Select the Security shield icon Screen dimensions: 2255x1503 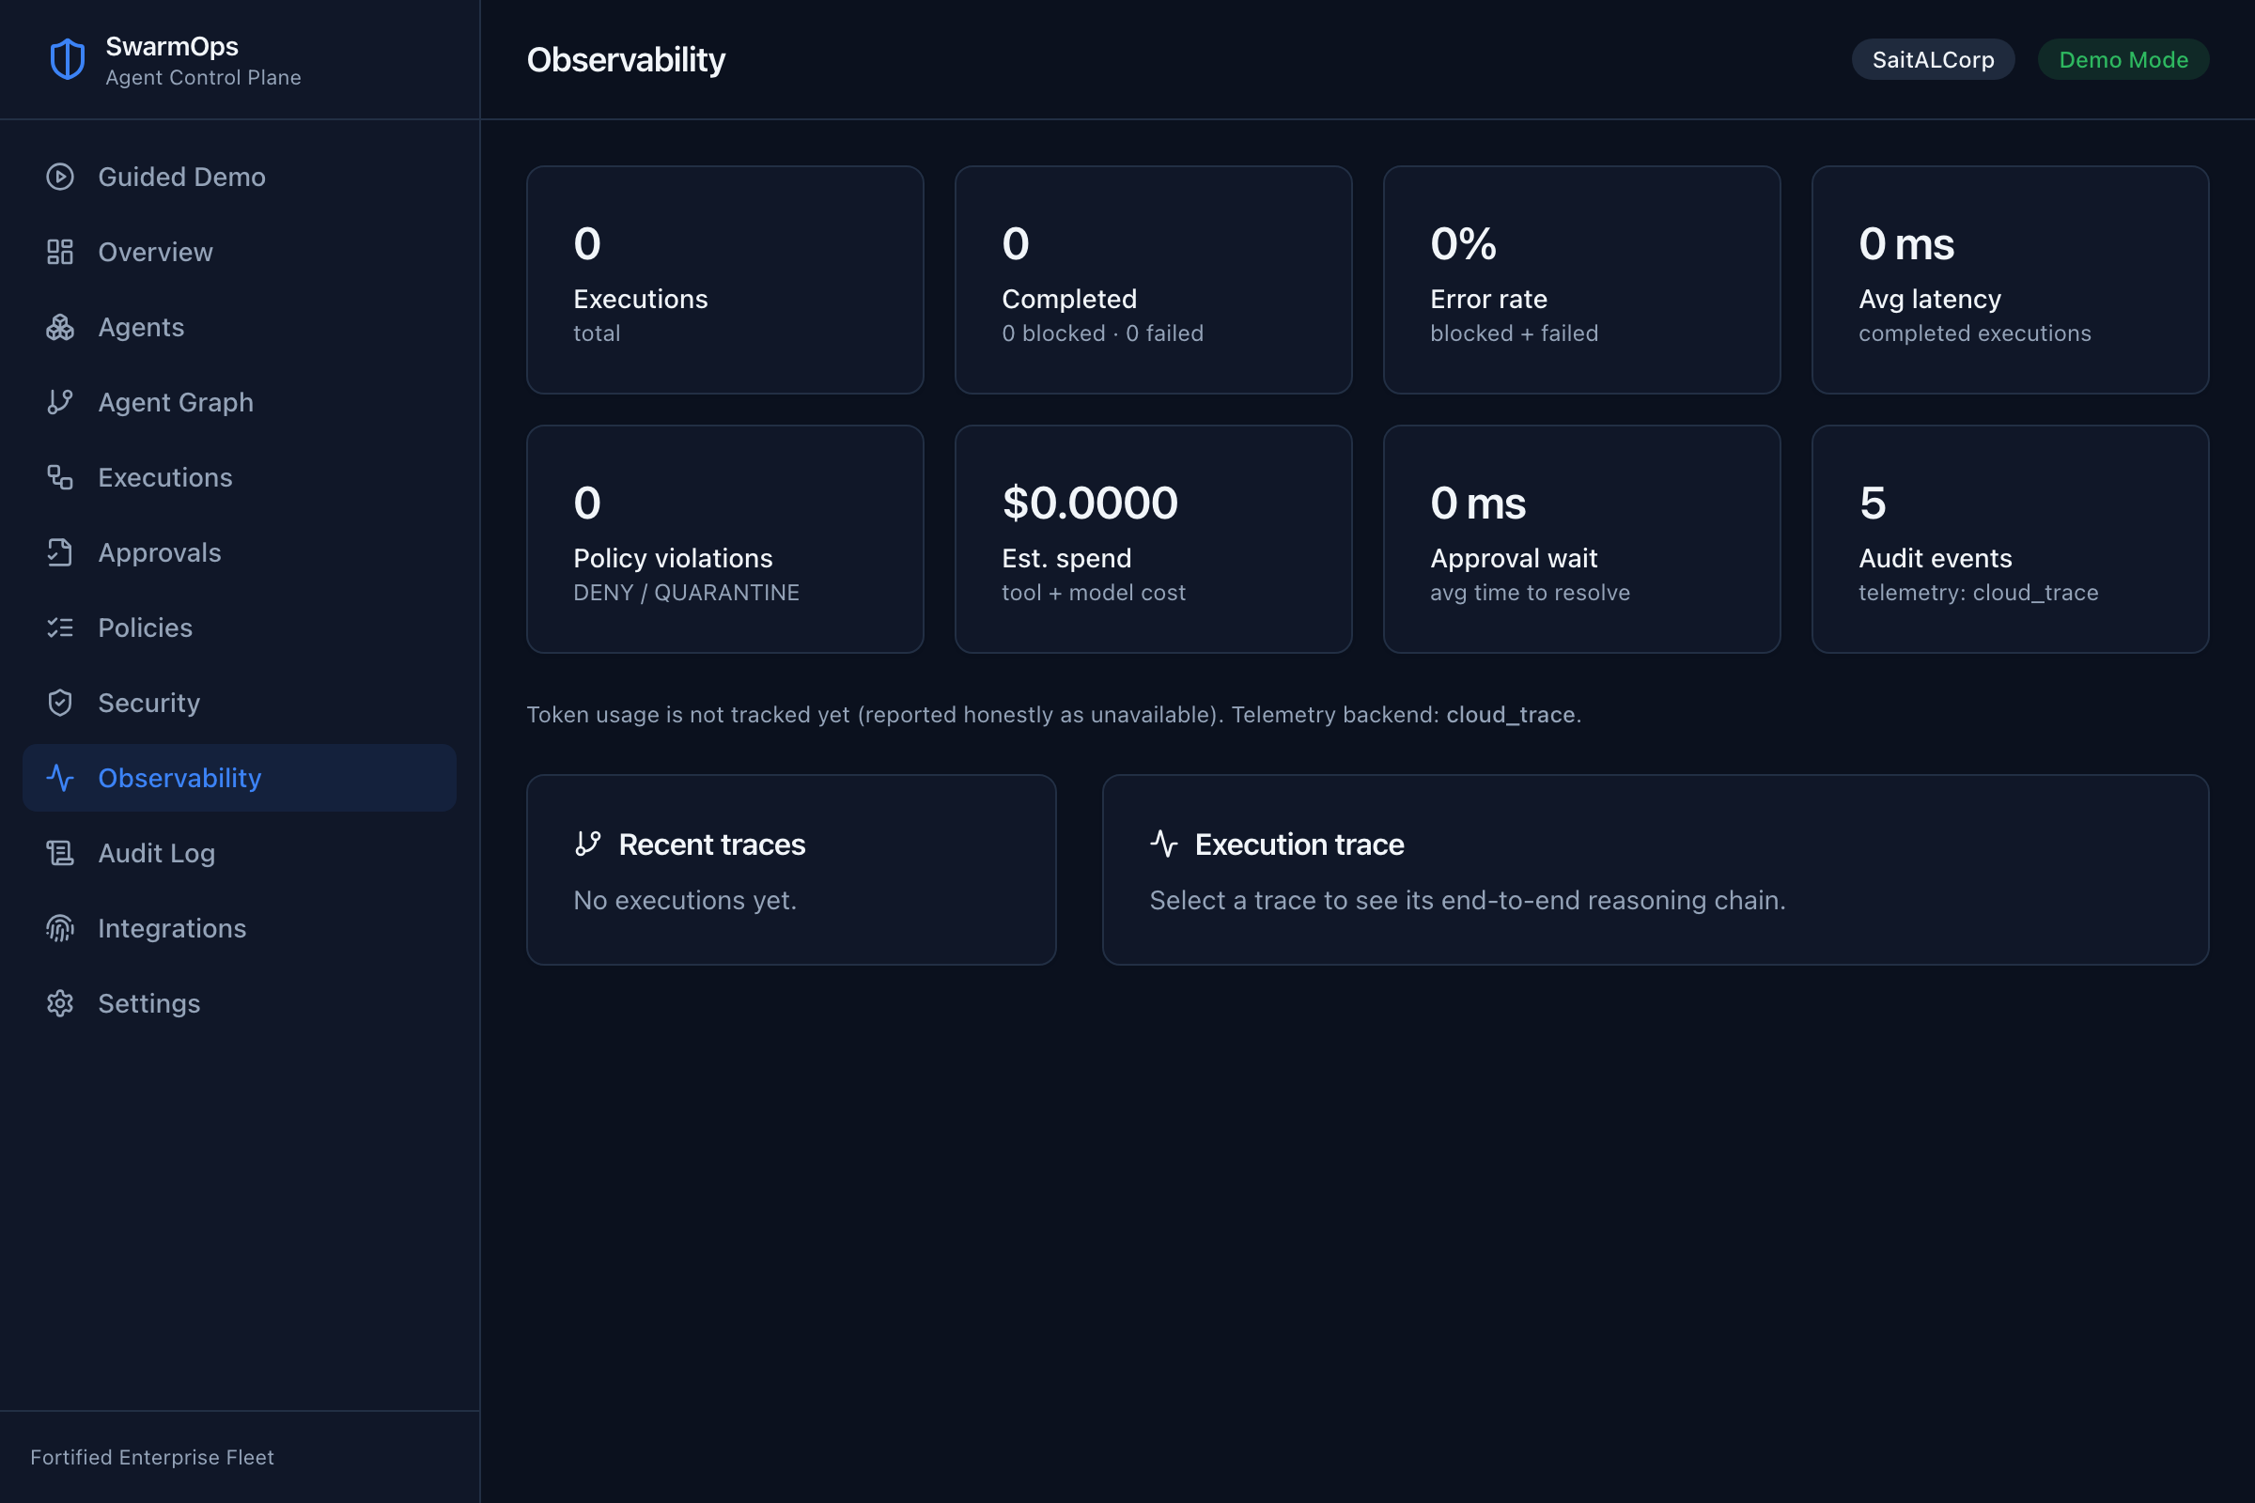point(59,703)
